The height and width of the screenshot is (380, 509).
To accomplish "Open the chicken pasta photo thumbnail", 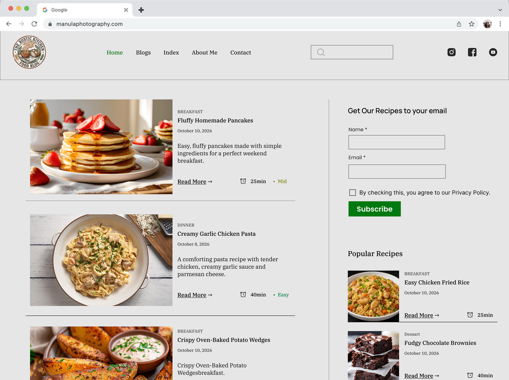I will tap(101, 260).
